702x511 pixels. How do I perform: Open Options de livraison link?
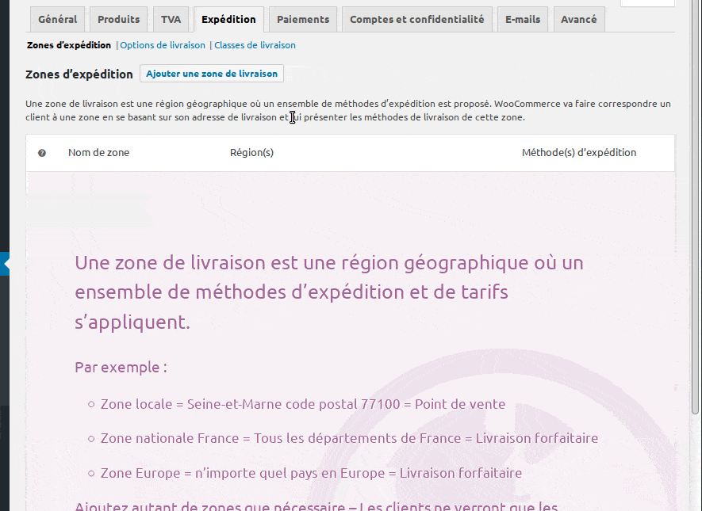click(163, 45)
